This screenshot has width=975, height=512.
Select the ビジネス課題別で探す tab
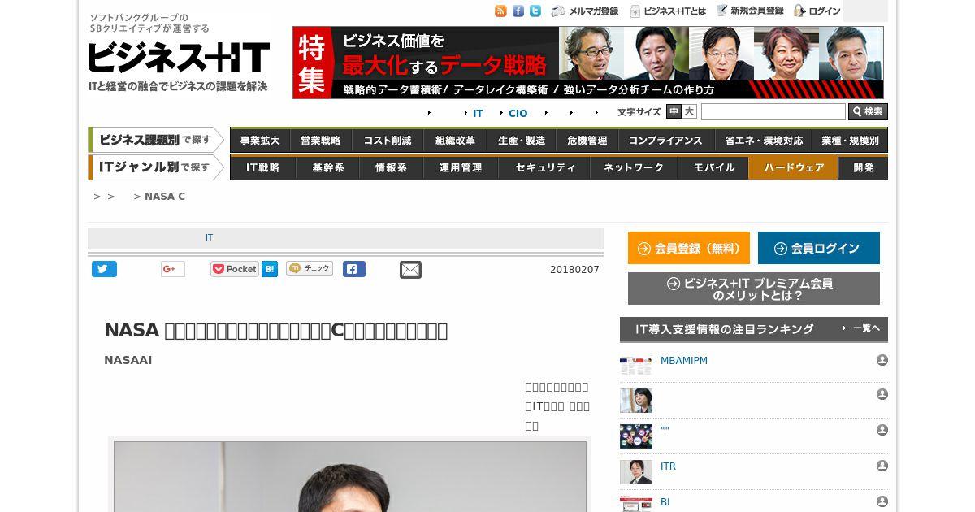(156, 140)
